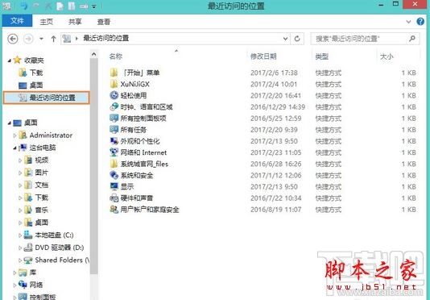Image resolution: width=430 pixels, height=300 pixels.
Task: Click the 所有任务 icon
Action: (114, 129)
